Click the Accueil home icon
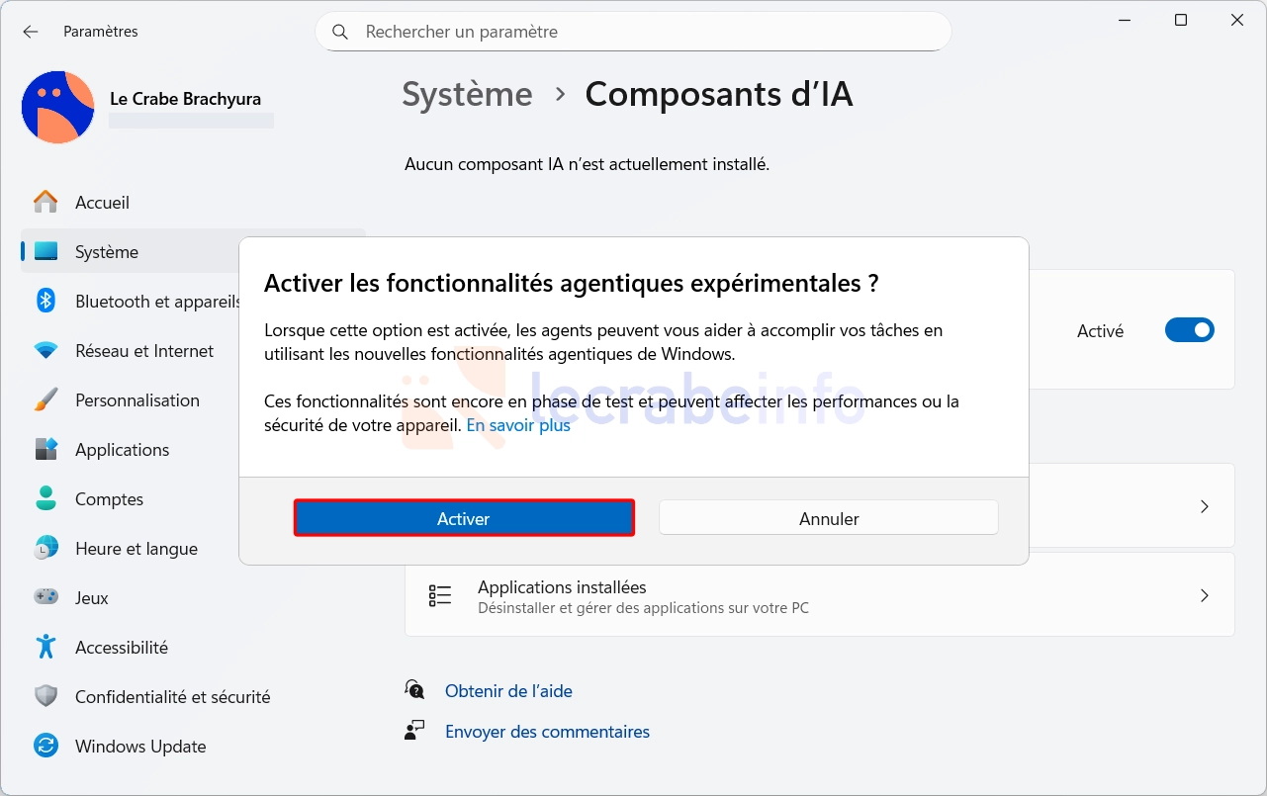The image size is (1267, 796). (45, 203)
